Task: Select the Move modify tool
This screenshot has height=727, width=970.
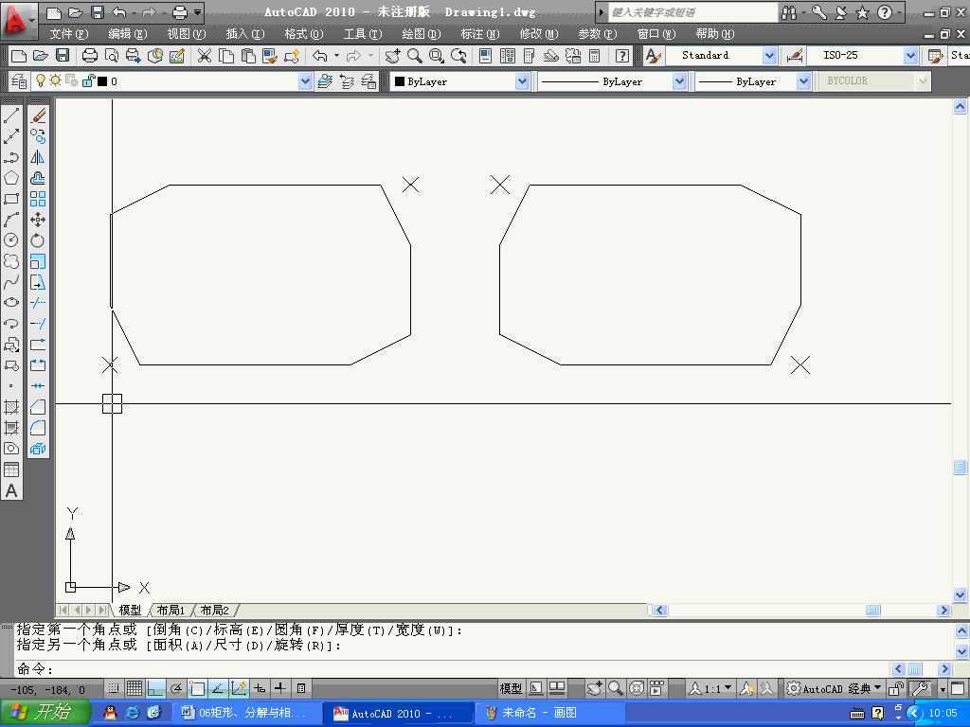Action: pyautogui.click(x=38, y=220)
